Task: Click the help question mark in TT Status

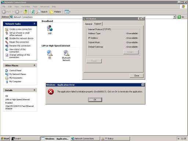Action: pyautogui.click(x=140, y=19)
